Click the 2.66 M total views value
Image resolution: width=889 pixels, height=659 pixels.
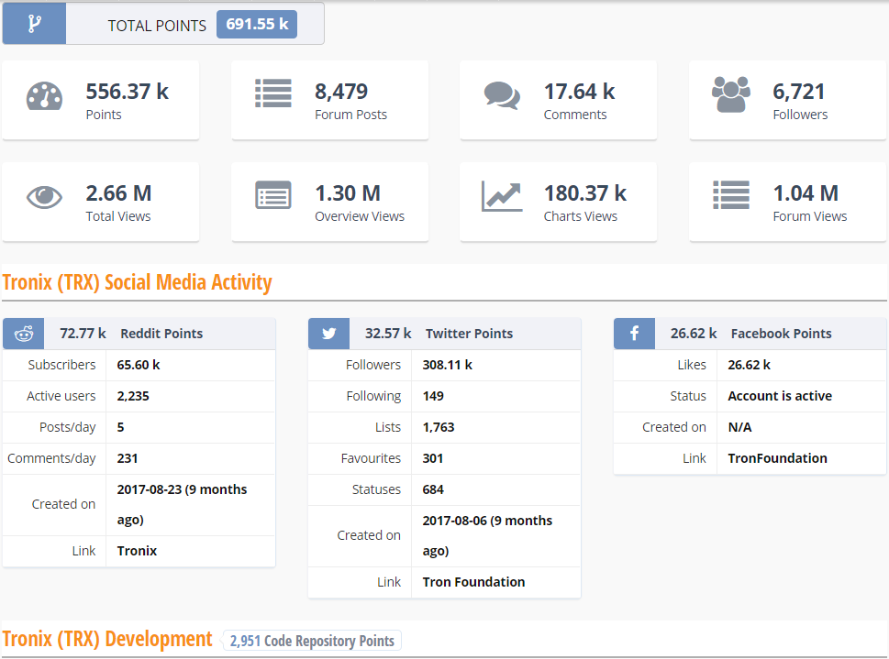[x=118, y=193]
